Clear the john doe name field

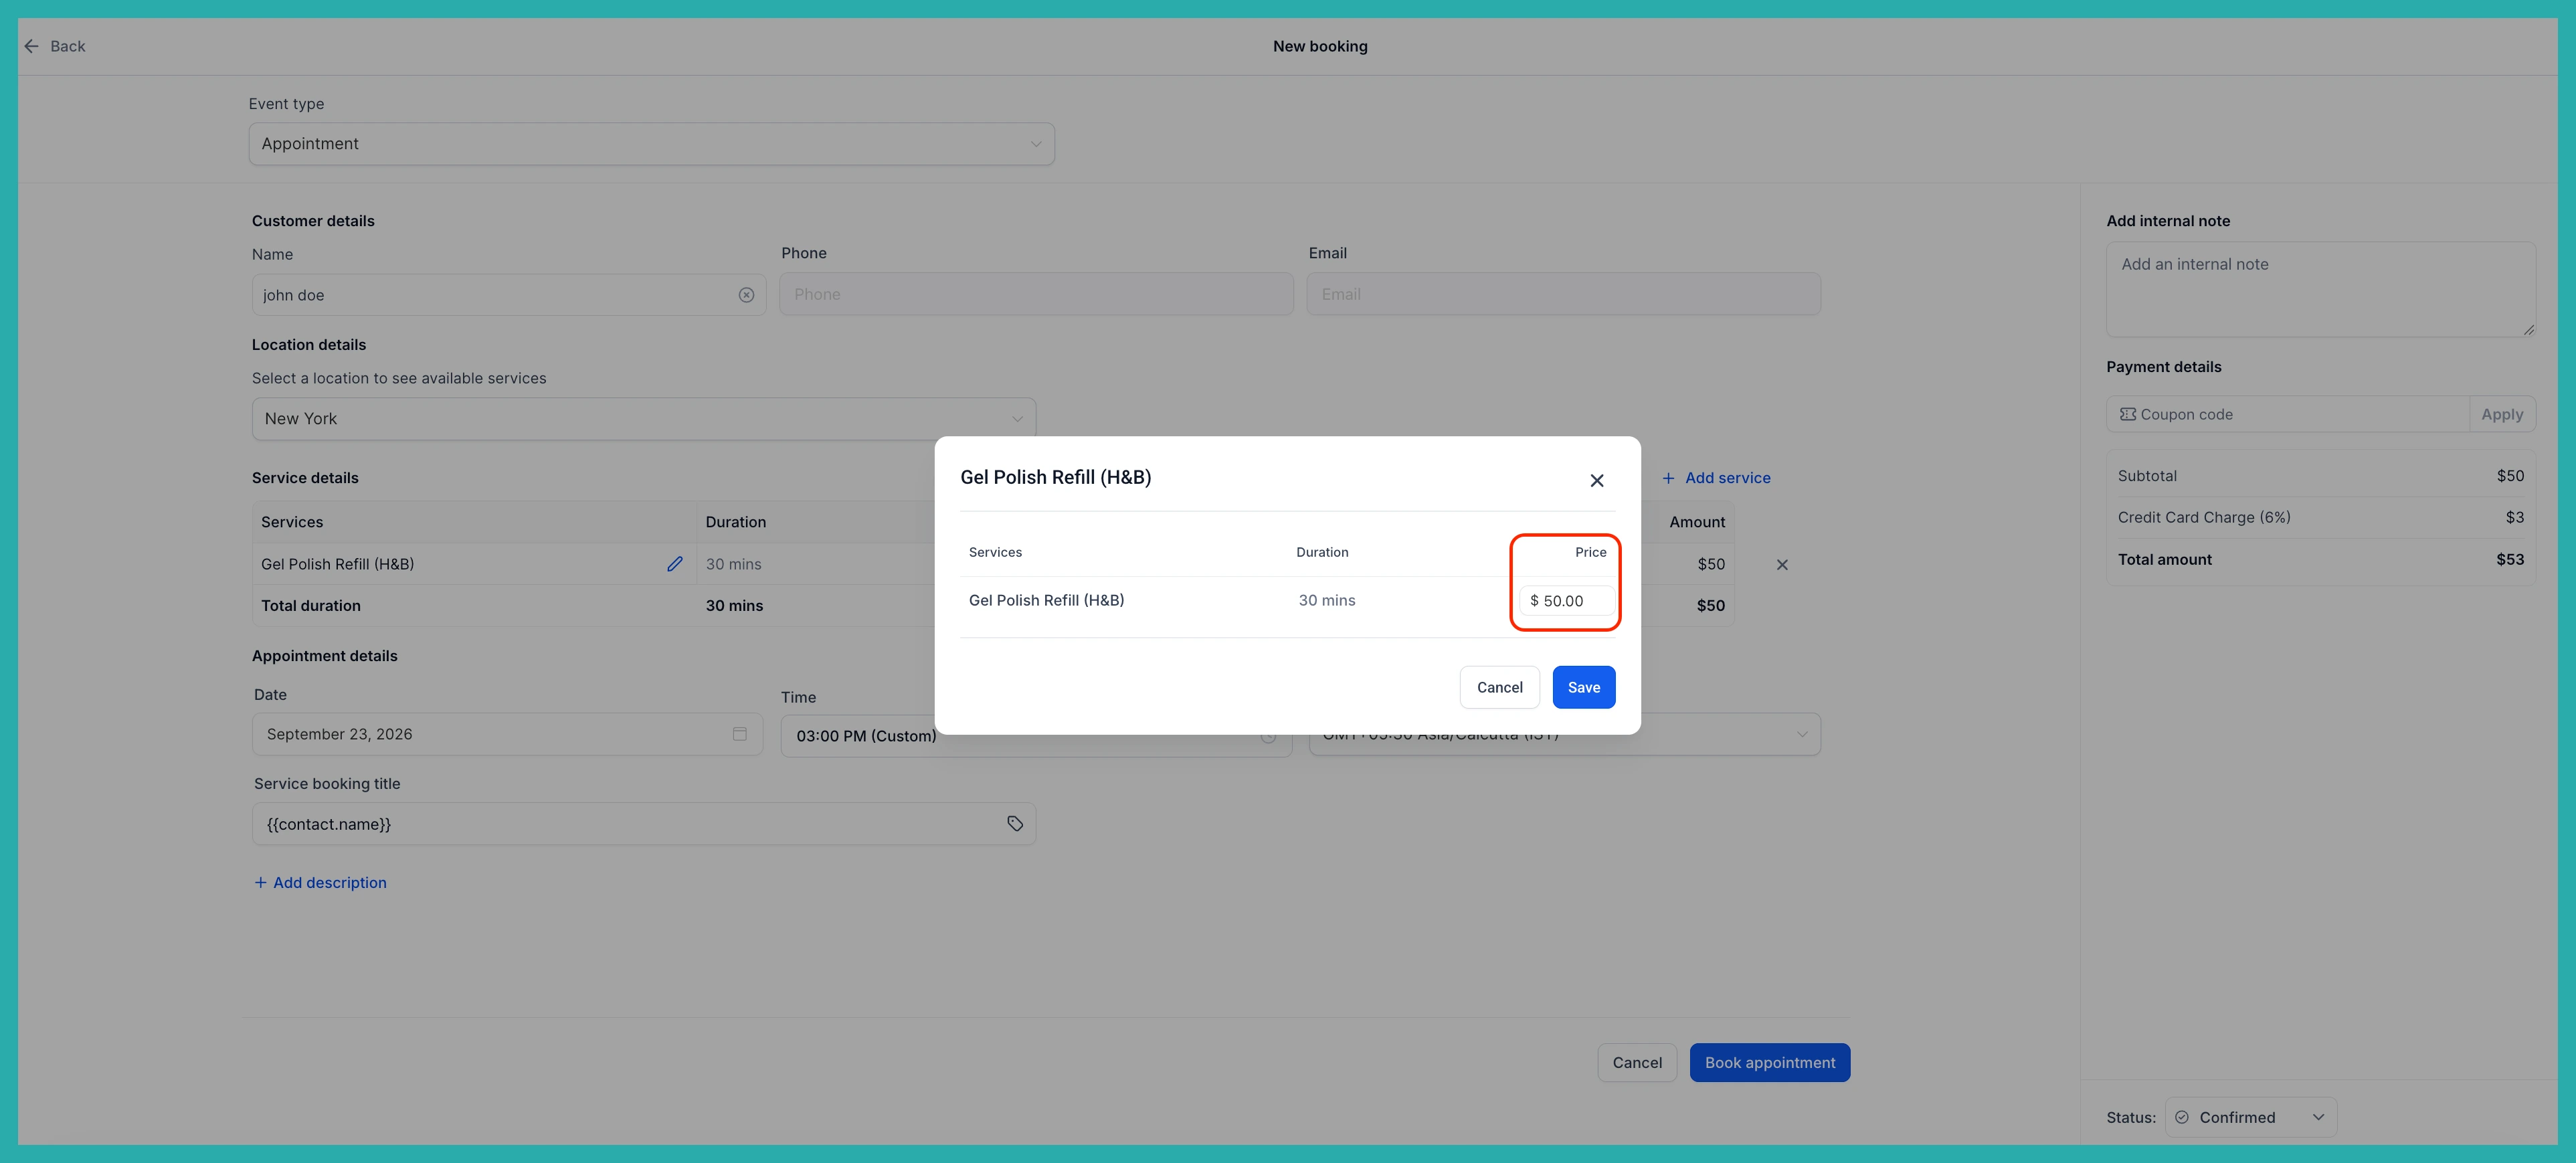click(746, 295)
